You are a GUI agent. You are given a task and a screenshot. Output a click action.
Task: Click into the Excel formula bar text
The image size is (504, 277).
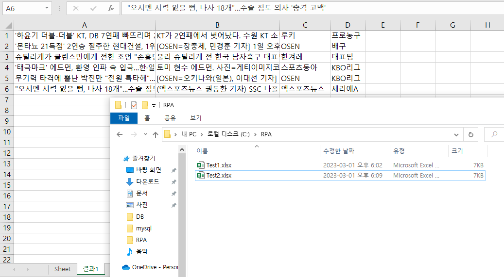(x=313, y=8)
